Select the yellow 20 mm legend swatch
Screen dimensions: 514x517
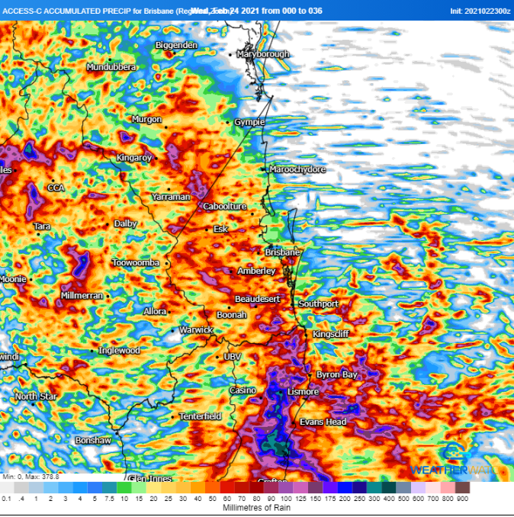point(153,488)
